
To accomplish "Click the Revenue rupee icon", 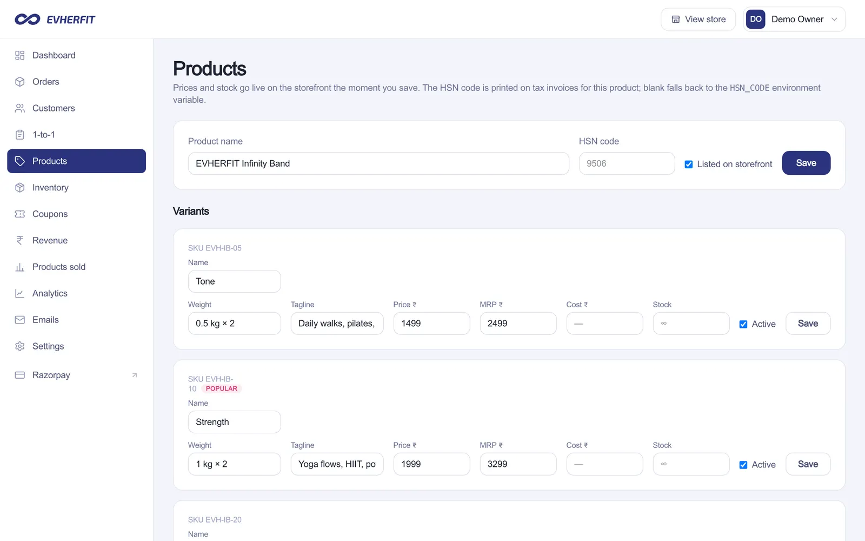I will pyautogui.click(x=20, y=241).
